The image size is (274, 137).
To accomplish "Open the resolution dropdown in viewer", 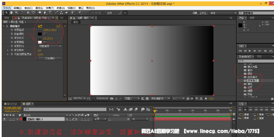I will [x=132, y=99].
